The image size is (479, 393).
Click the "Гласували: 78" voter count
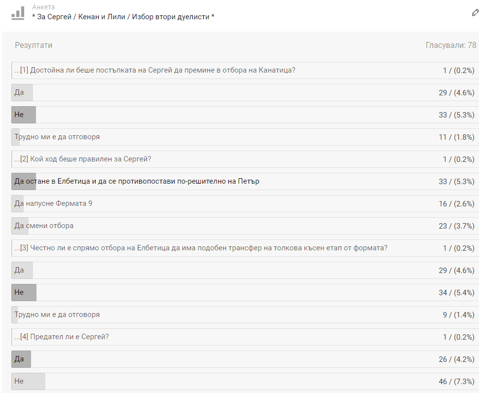[451, 45]
